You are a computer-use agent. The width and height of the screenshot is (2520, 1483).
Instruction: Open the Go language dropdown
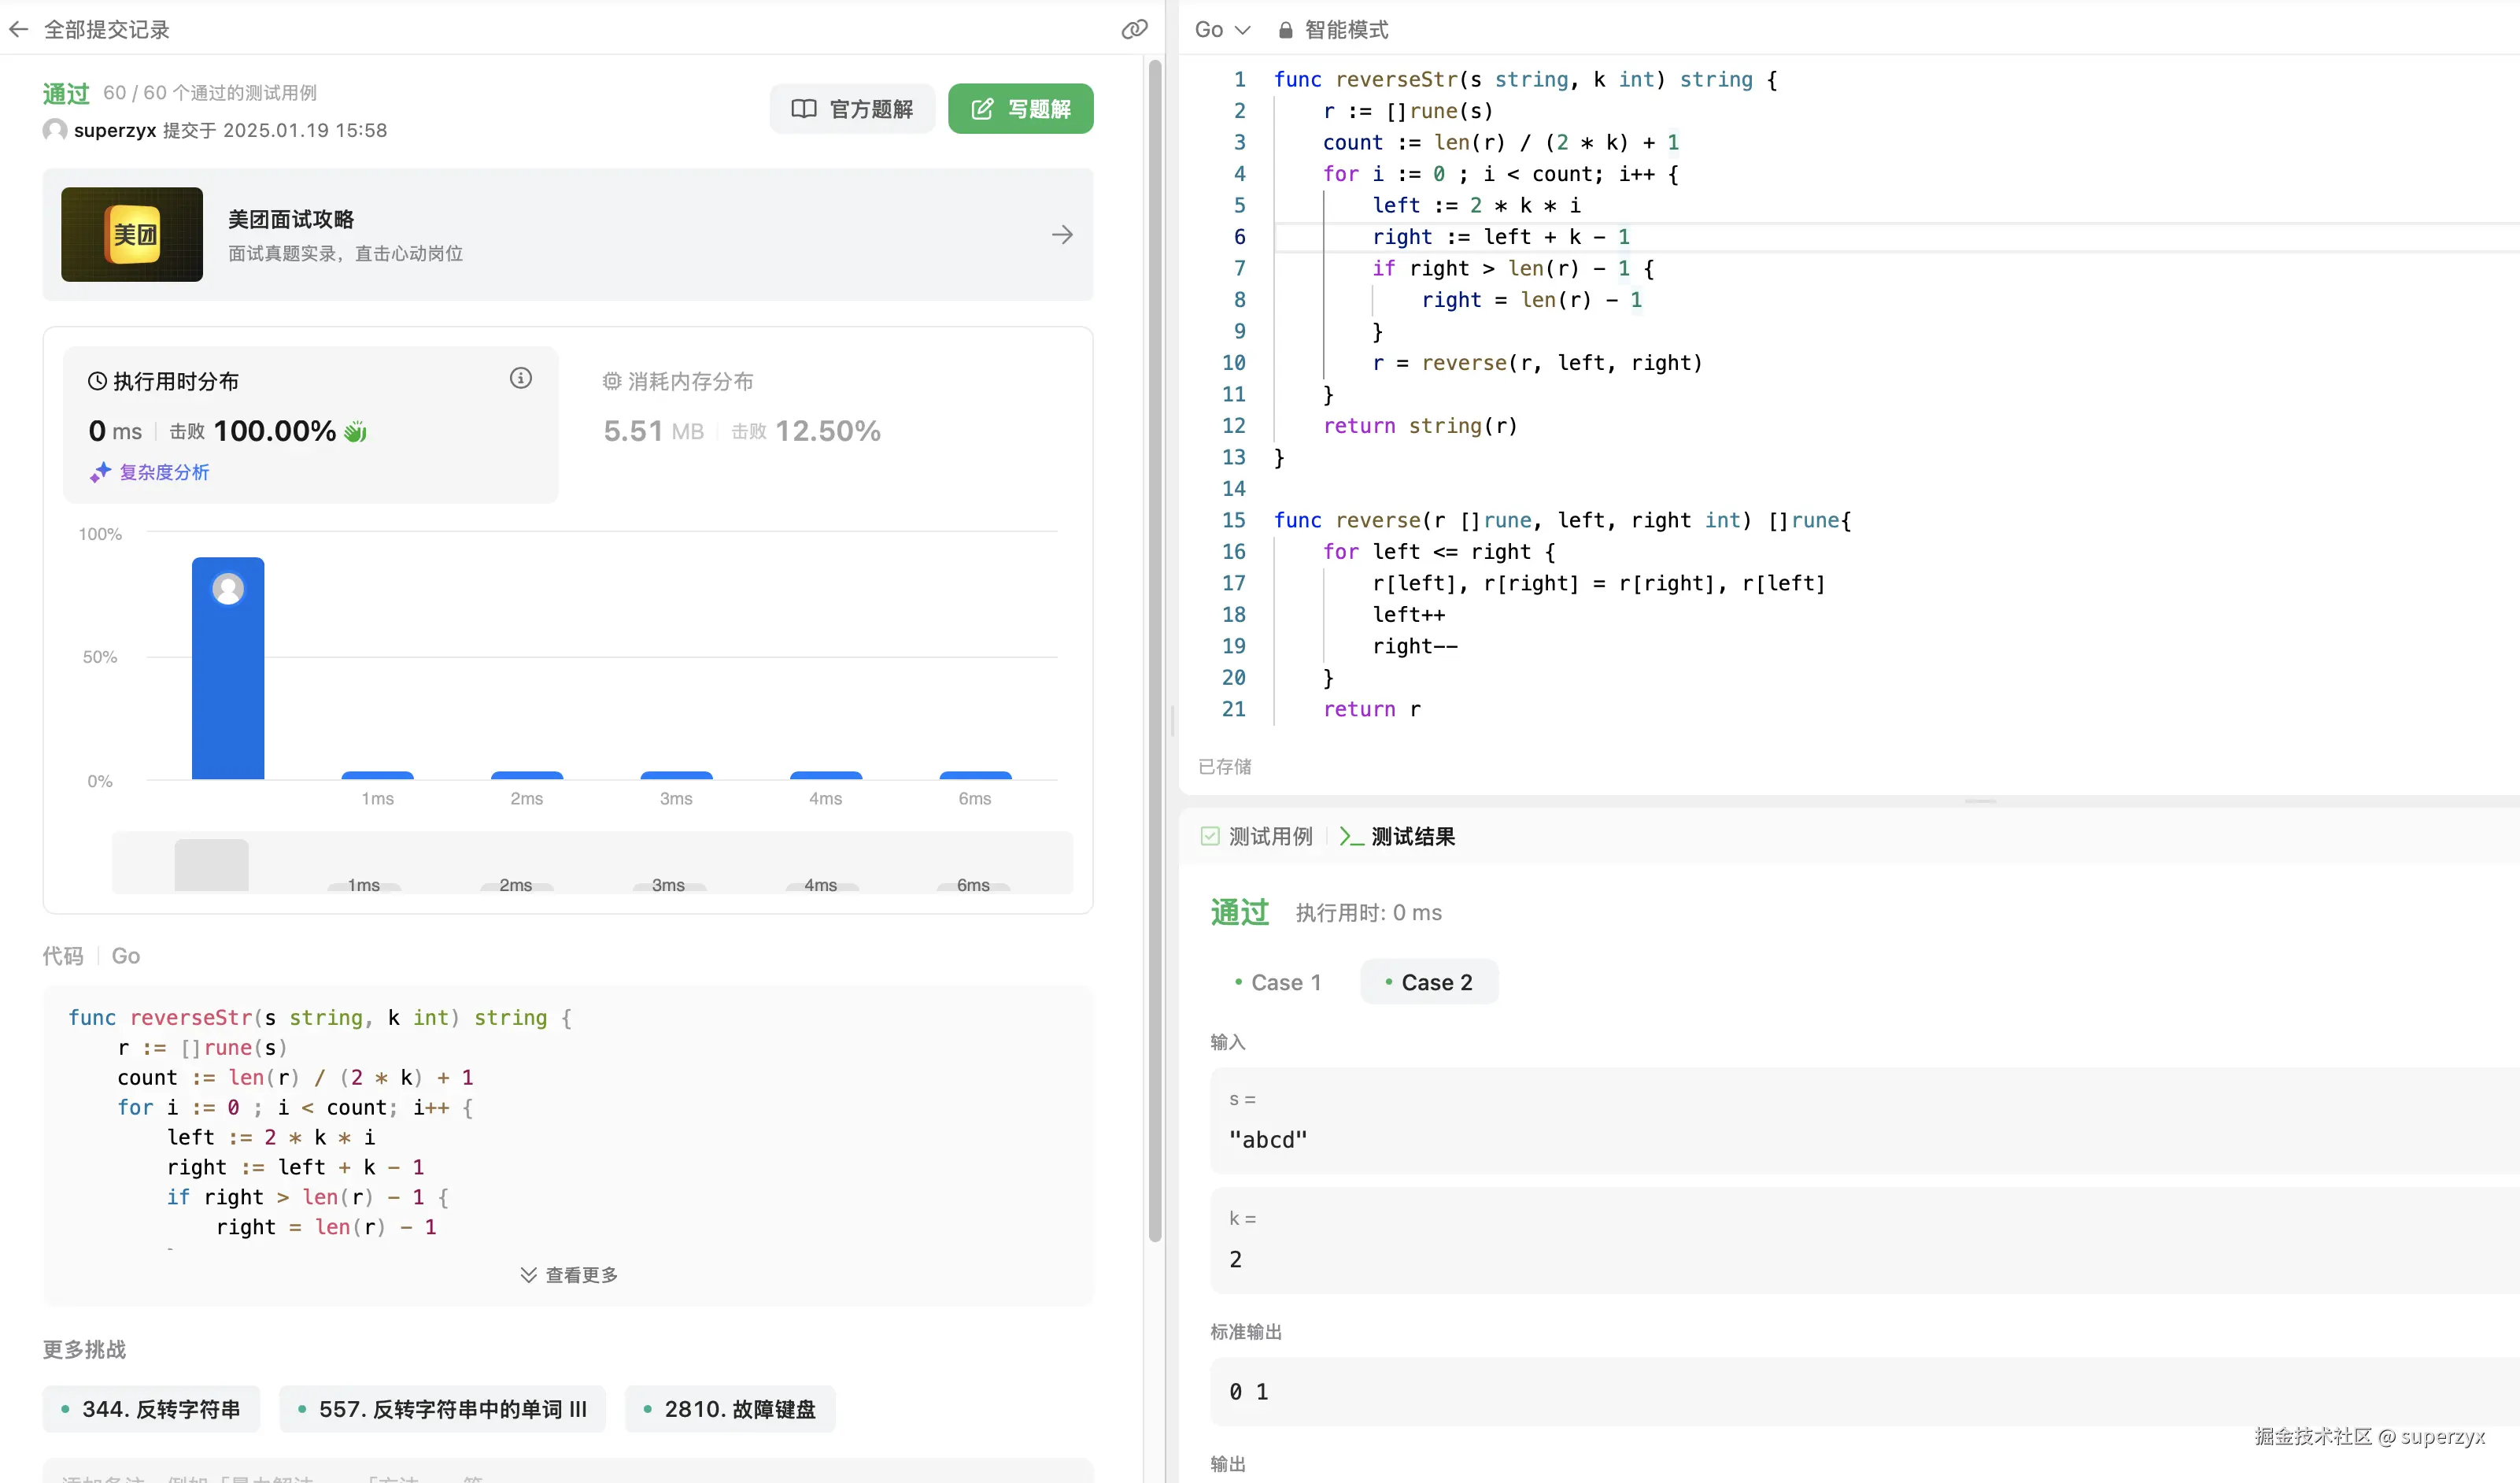point(1222,30)
